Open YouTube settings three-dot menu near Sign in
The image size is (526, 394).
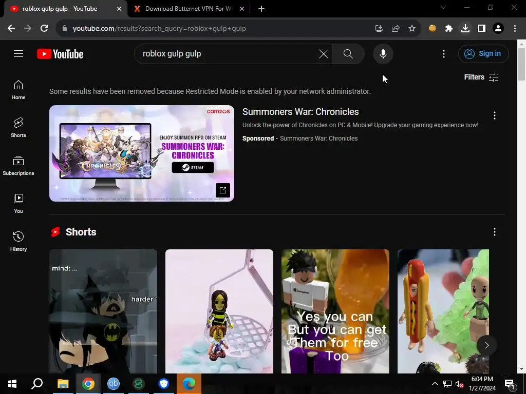pos(444,53)
